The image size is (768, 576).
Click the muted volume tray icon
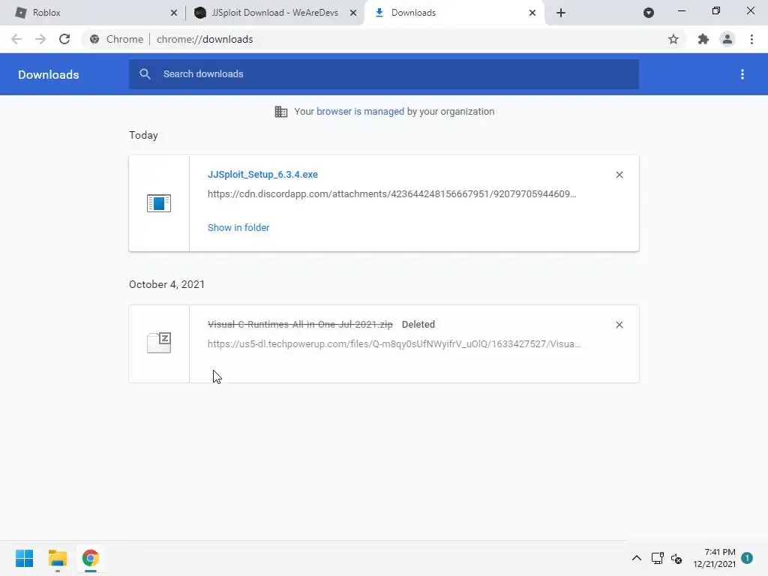coord(677,558)
